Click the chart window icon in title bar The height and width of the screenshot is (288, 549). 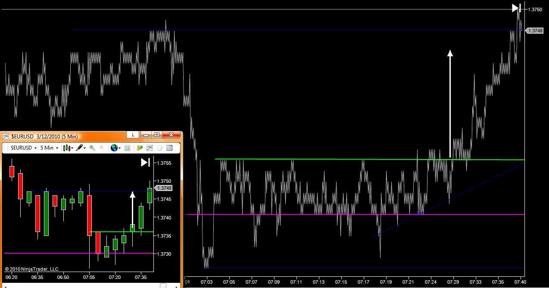[6, 136]
